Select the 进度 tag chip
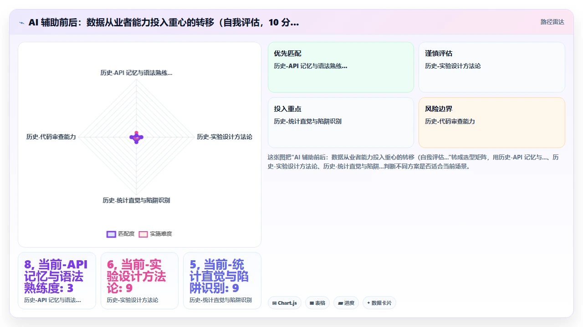Screen dimensions: 583x327 click(x=346, y=303)
